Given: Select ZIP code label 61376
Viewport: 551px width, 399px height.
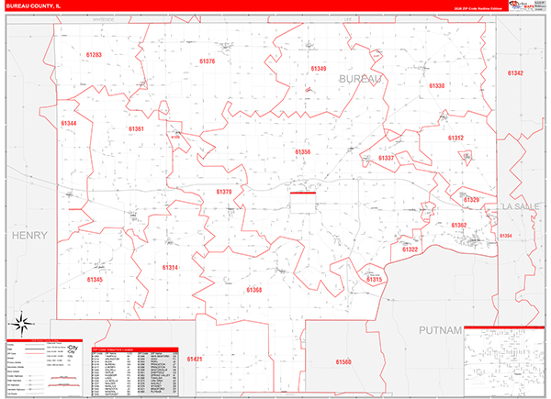Looking at the screenshot, I should 208,61.
